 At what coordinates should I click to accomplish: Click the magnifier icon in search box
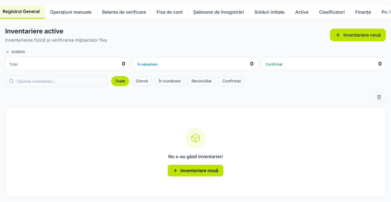tap(11, 81)
